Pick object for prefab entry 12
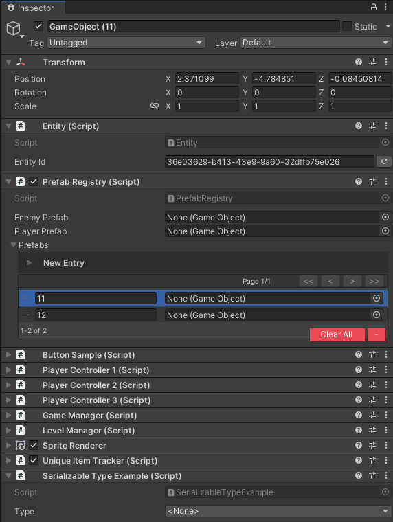 (x=377, y=315)
